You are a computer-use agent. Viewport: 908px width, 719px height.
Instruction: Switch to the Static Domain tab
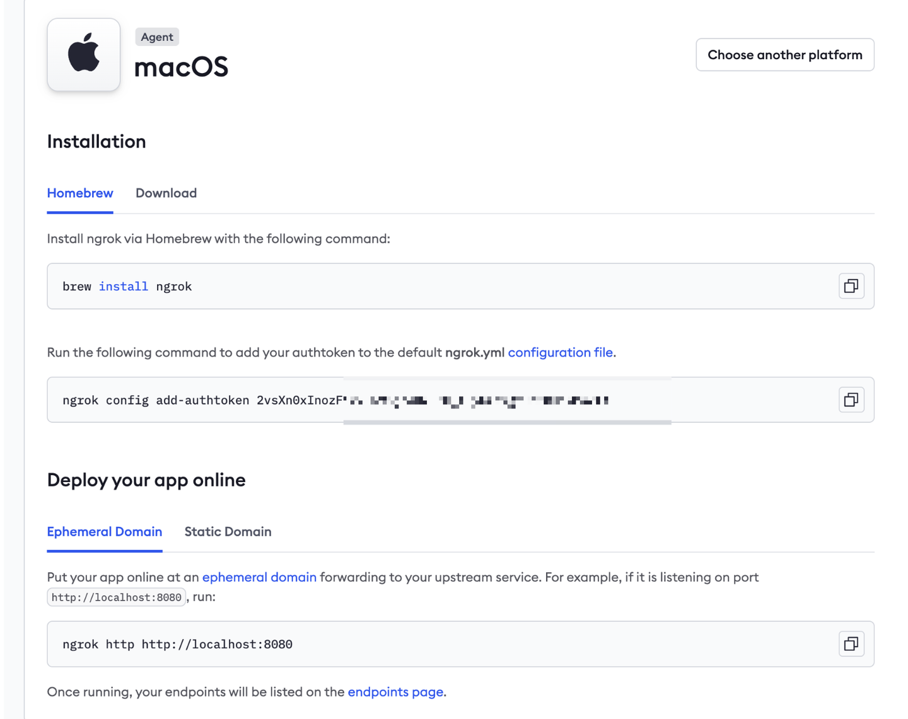228,532
